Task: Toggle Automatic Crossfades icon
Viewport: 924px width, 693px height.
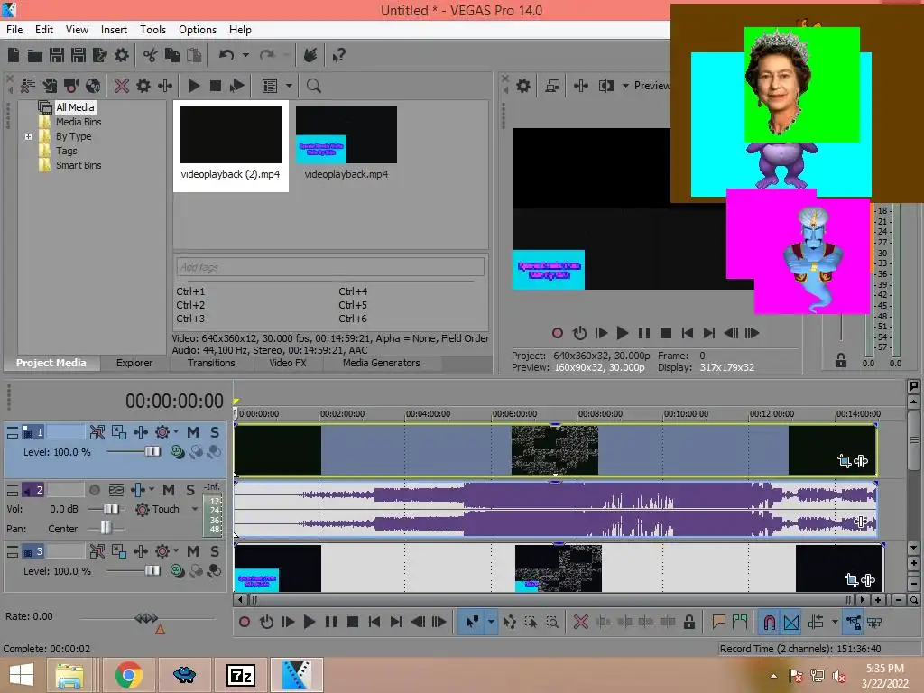Action: pos(791,623)
